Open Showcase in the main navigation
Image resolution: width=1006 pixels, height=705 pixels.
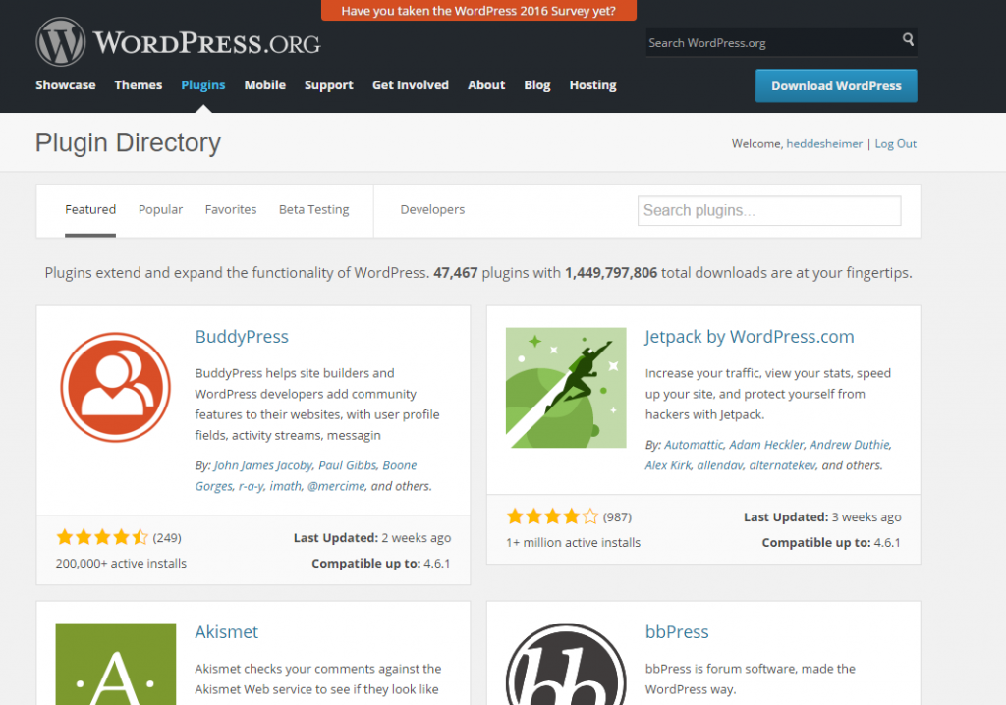coord(66,85)
